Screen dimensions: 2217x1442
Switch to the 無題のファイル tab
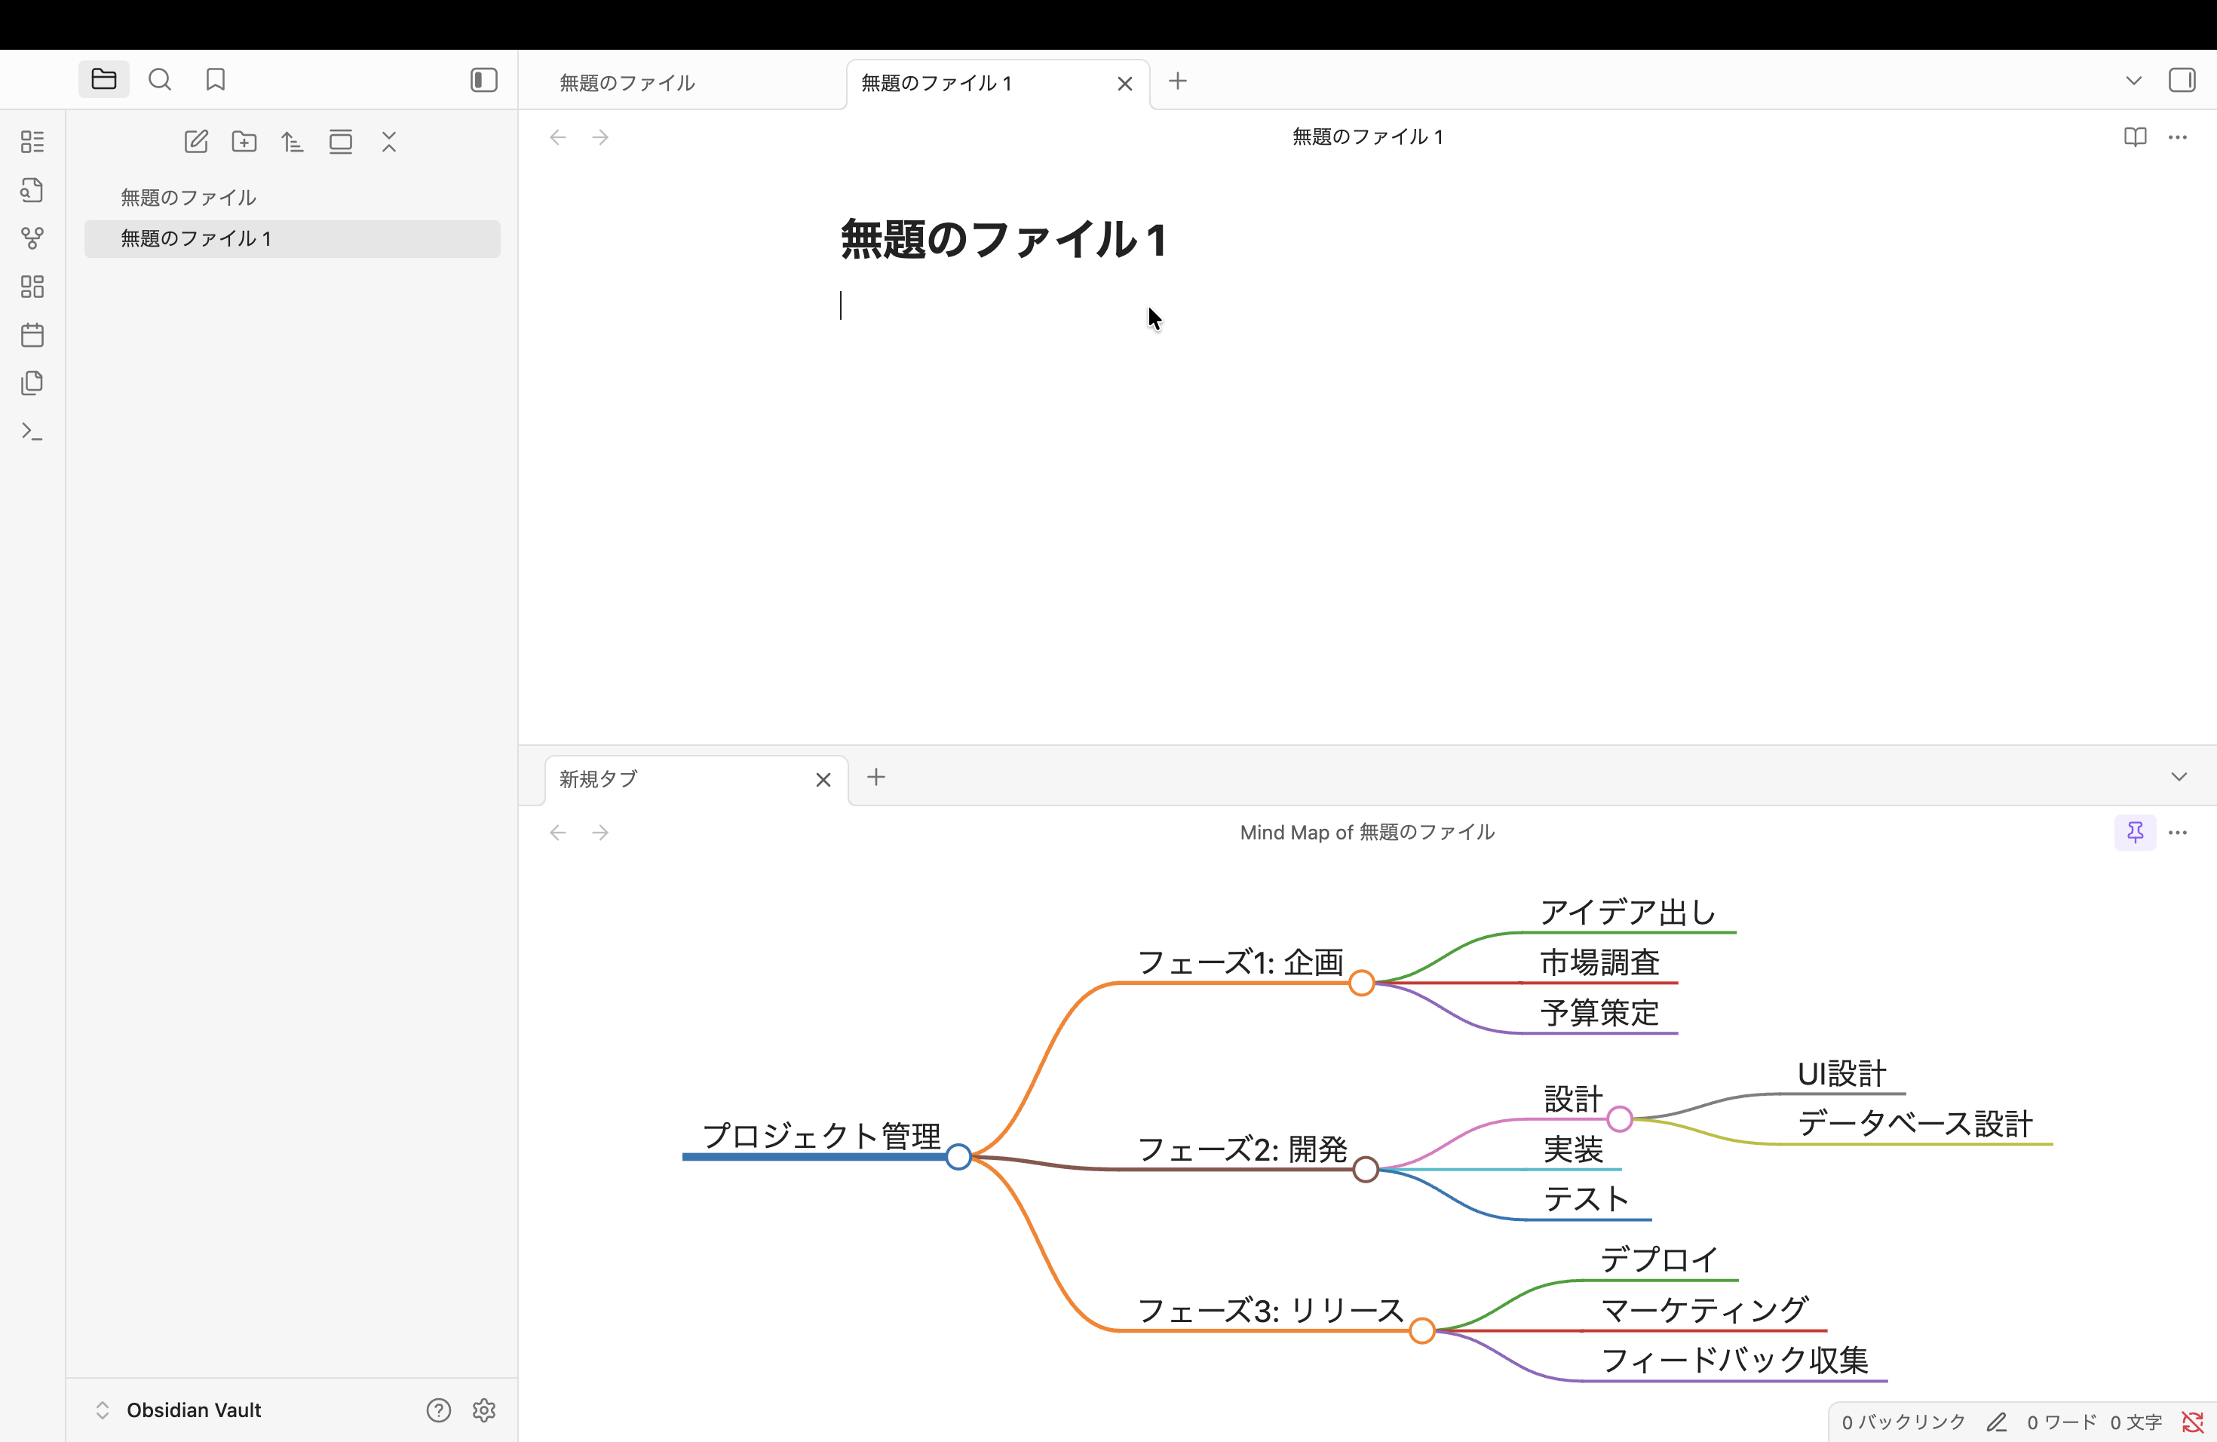[x=626, y=82]
